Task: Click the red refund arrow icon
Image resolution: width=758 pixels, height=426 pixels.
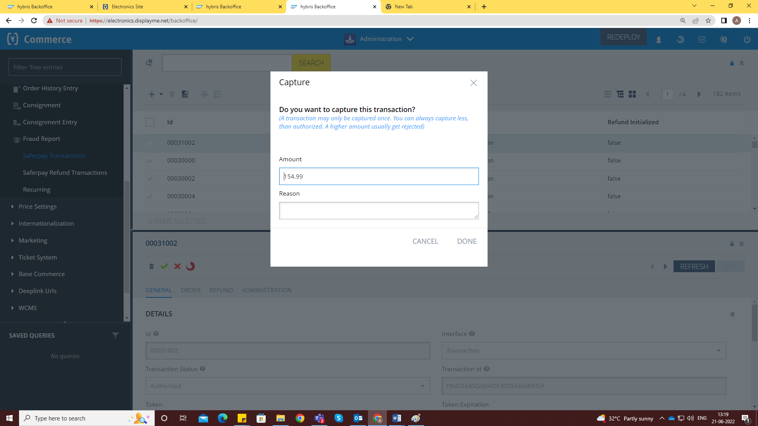Action: (191, 266)
